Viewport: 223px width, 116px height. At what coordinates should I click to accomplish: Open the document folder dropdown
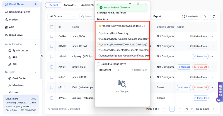point(110,70)
